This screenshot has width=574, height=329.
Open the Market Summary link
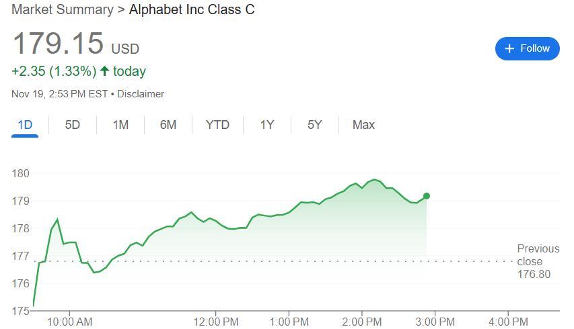coord(63,10)
